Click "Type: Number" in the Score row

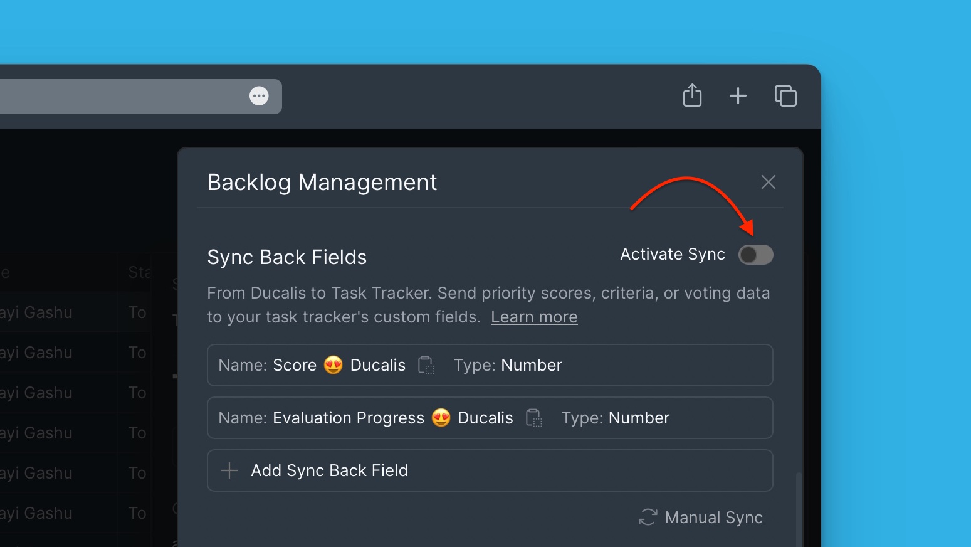click(508, 365)
